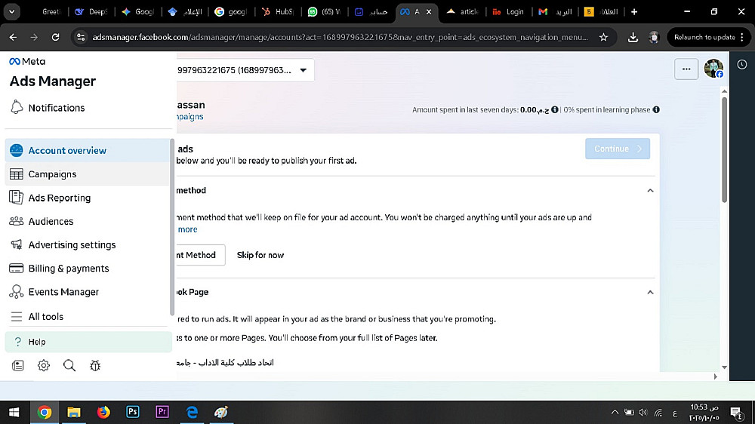Image resolution: width=755 pixels, height=424 pixels.
Task: Switch to the HubSpot tab
Action: coord(279,11)
